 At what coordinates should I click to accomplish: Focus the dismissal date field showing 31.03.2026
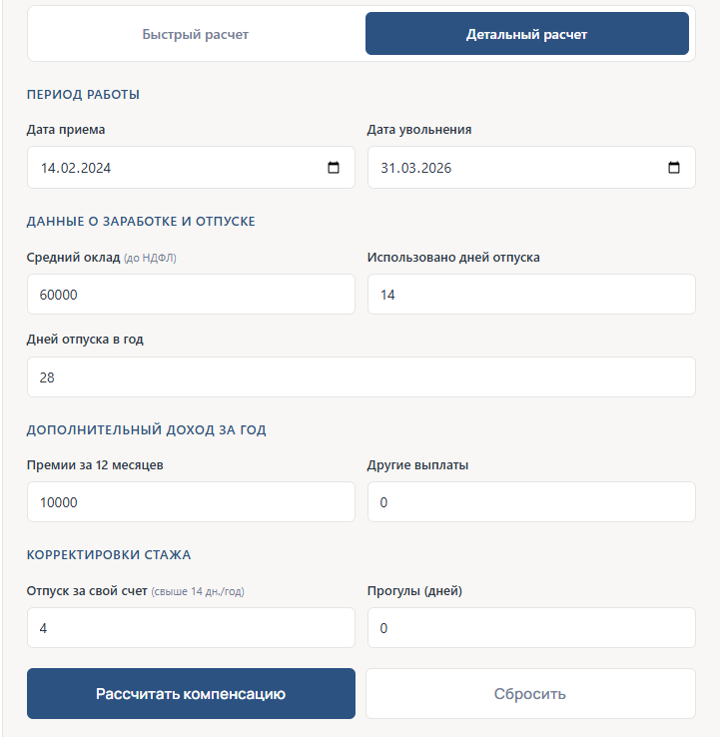pyautogui.click(x=499, y=168)
